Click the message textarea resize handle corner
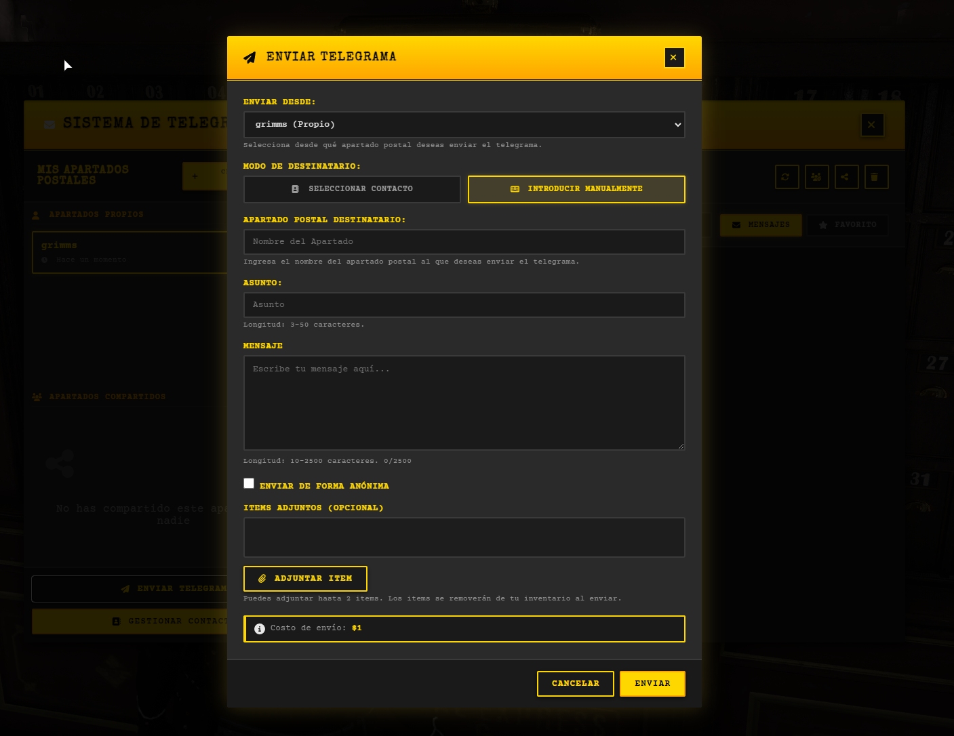 681,446
